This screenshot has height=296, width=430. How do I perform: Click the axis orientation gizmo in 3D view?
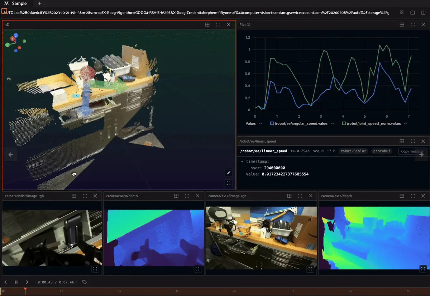click(15, 42)
